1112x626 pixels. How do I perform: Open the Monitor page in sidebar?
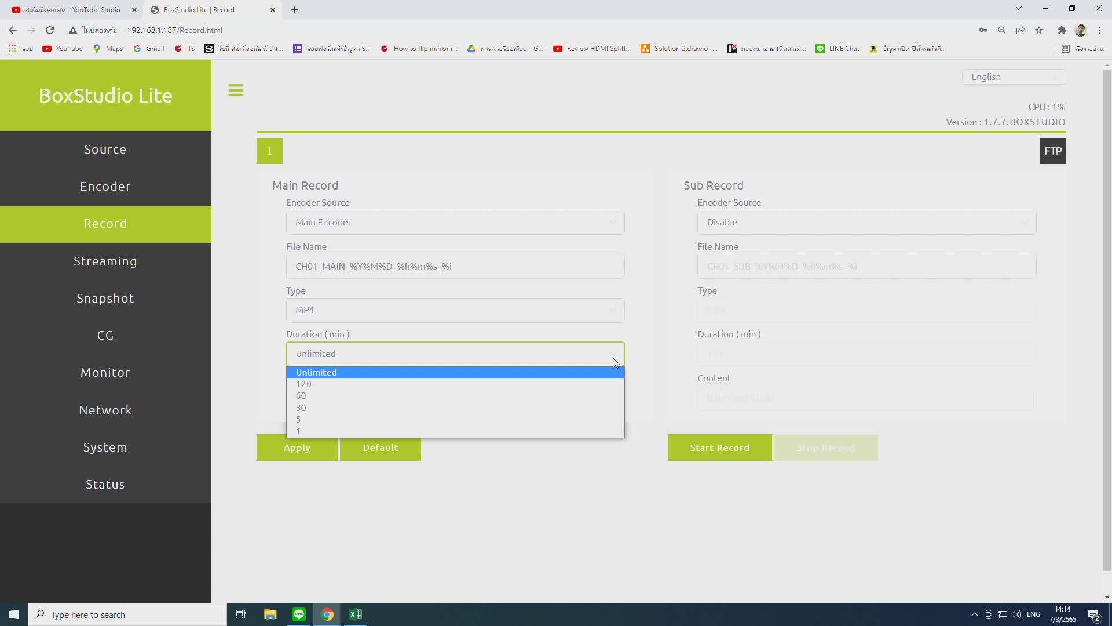click(x=105, y=373)
